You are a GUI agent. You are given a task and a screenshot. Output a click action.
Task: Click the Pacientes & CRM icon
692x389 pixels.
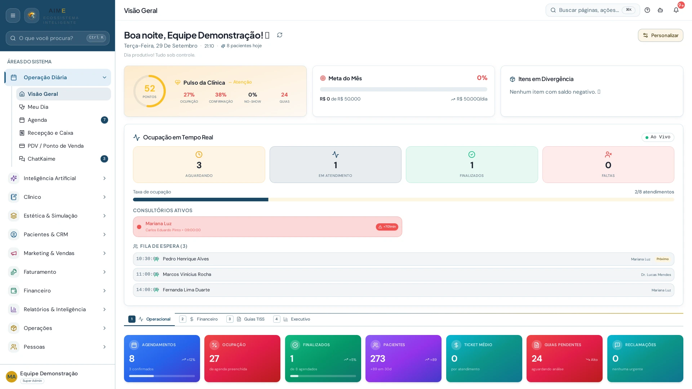(14, 234)
